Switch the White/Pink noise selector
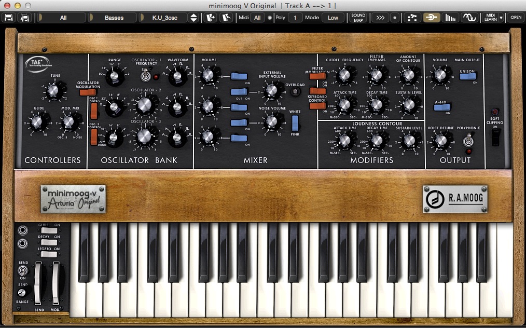 (x=295, y=123)
